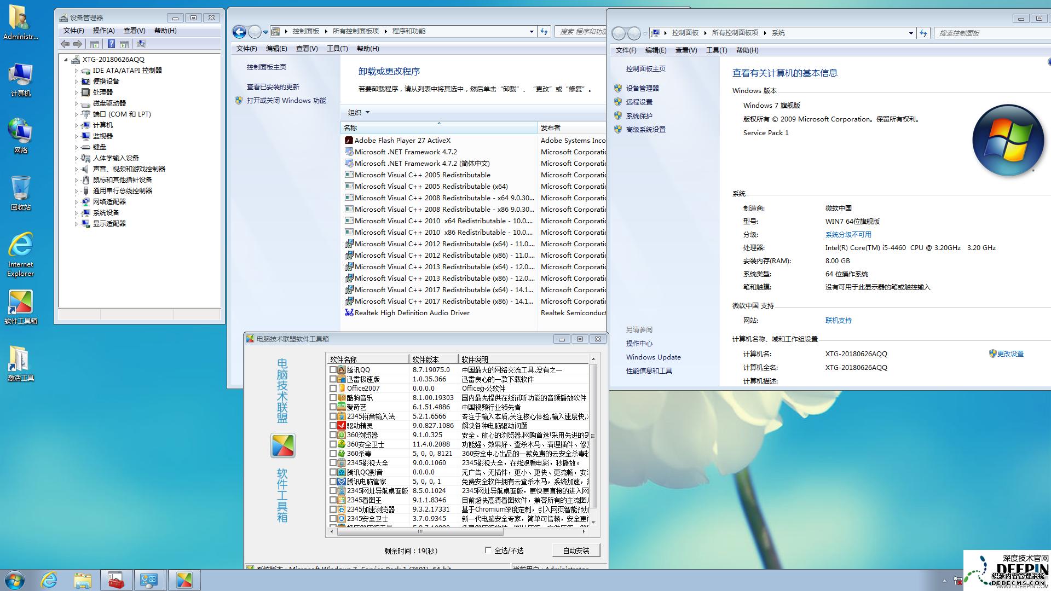
Task: Open 高级系统设置 link
Action: [645, 130]
